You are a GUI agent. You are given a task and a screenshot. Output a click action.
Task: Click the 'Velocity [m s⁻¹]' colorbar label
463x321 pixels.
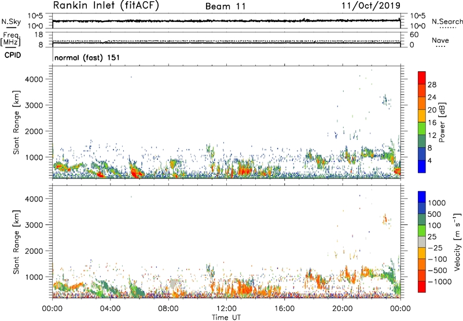pyautogui.click(x=457, y=241)
